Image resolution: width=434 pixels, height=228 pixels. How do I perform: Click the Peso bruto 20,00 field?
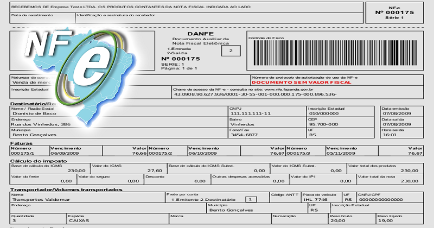pos(352,219)
